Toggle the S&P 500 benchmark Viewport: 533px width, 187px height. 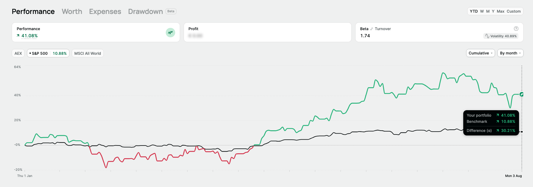click(x=48, y=53)
